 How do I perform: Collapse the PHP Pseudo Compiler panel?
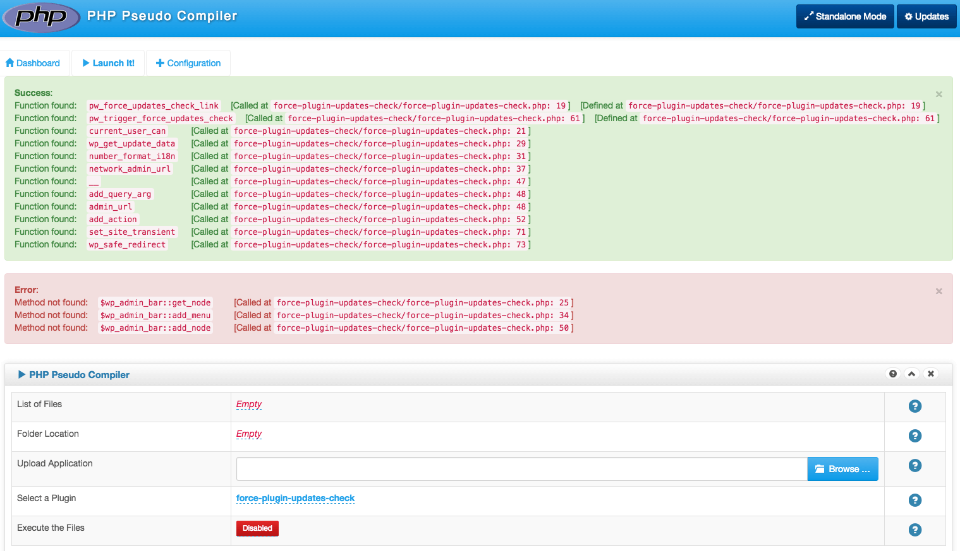coord(912,374)
